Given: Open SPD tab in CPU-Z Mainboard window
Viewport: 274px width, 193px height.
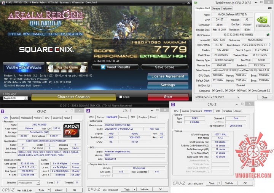Looking at the screenshot, I should click(x=133, y=117).
